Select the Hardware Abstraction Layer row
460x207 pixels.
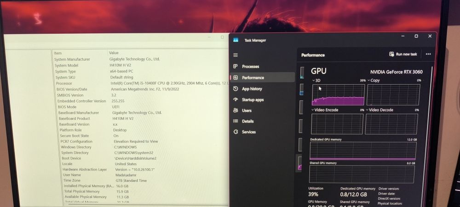tap(145, 169)
